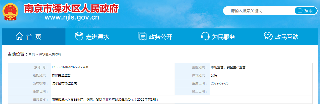
Task: Select the value 食品安全监管
Action: pyautogui.click(x=61, y=75)
